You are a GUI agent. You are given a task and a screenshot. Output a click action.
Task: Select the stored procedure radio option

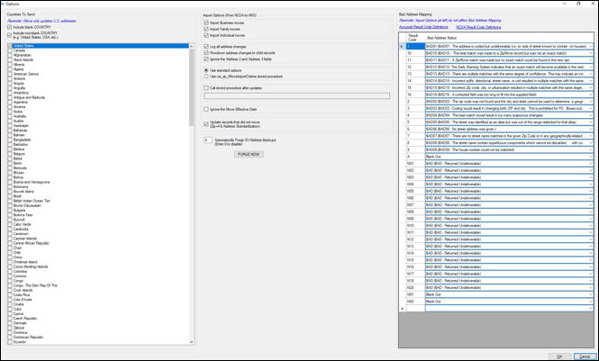(x=206, y=77)
